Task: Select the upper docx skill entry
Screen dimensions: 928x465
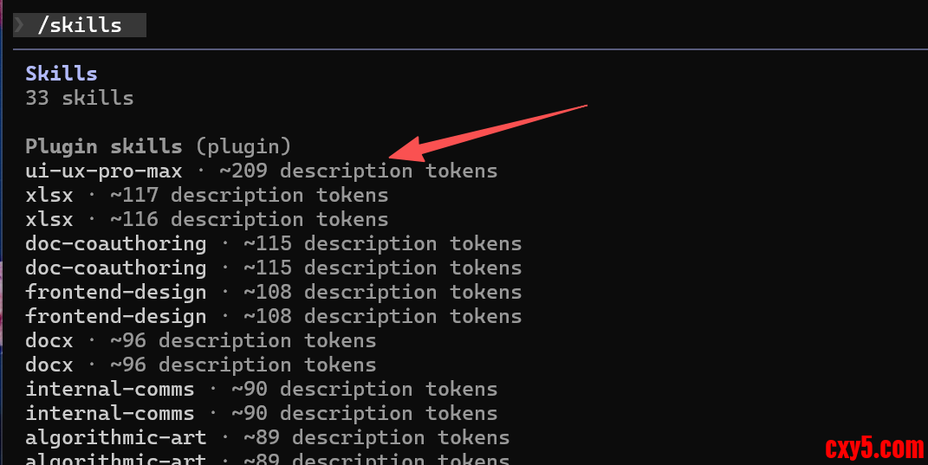Action: 50,340
